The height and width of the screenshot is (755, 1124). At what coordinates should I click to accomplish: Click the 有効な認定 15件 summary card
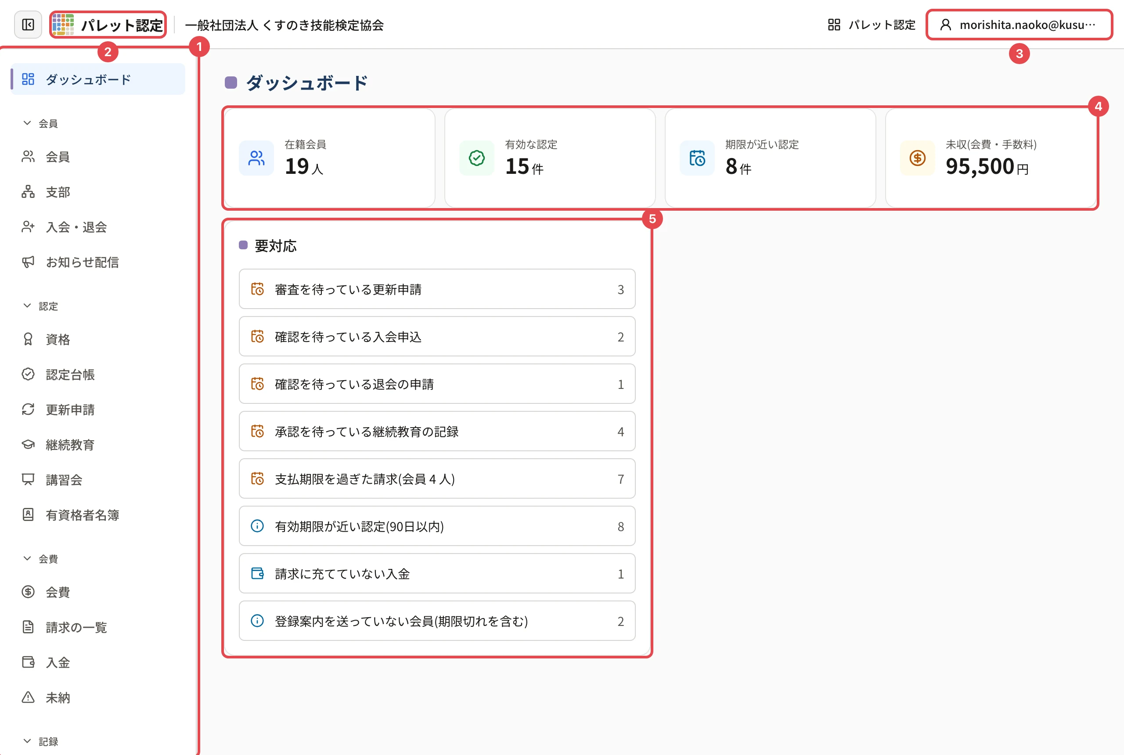pos(550,158)
